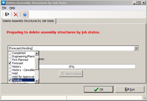Check the Completed job state
The image size is (147, 101).
(10, 53)
